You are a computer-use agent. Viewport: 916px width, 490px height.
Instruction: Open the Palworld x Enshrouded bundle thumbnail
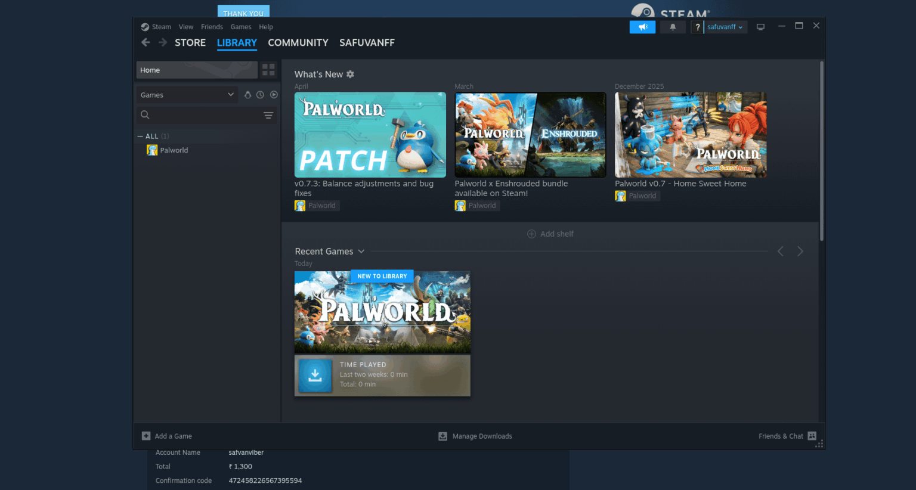[x=530, y=135]
